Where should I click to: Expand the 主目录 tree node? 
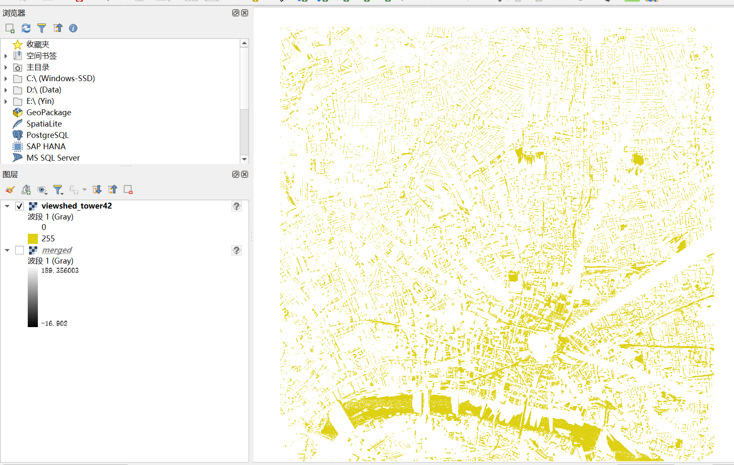(6, 67)
